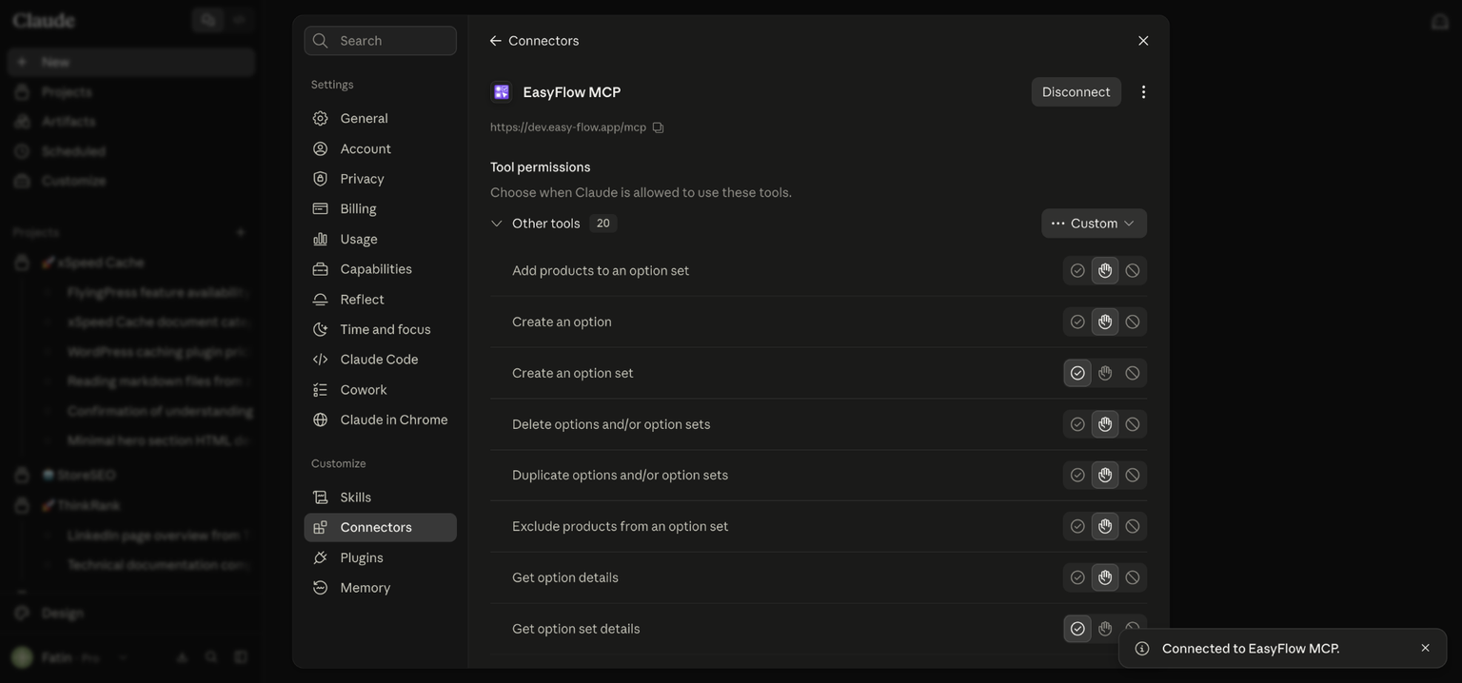1462x683 pixels.
Task: Open General settings
Action: pyautogui.click(x=380, y=119)
